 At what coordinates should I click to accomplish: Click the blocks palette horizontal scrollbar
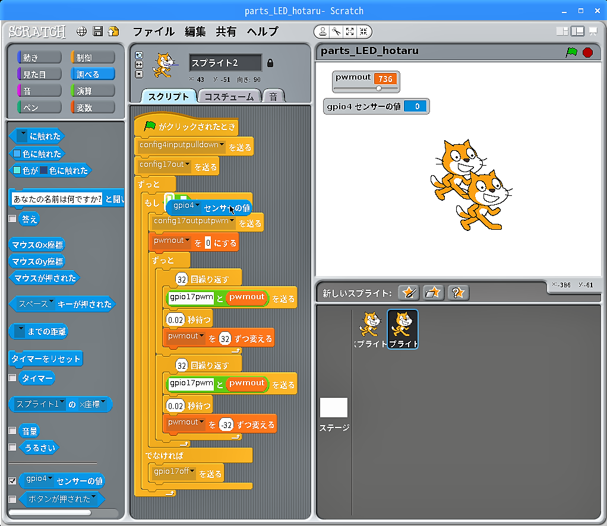50,512
